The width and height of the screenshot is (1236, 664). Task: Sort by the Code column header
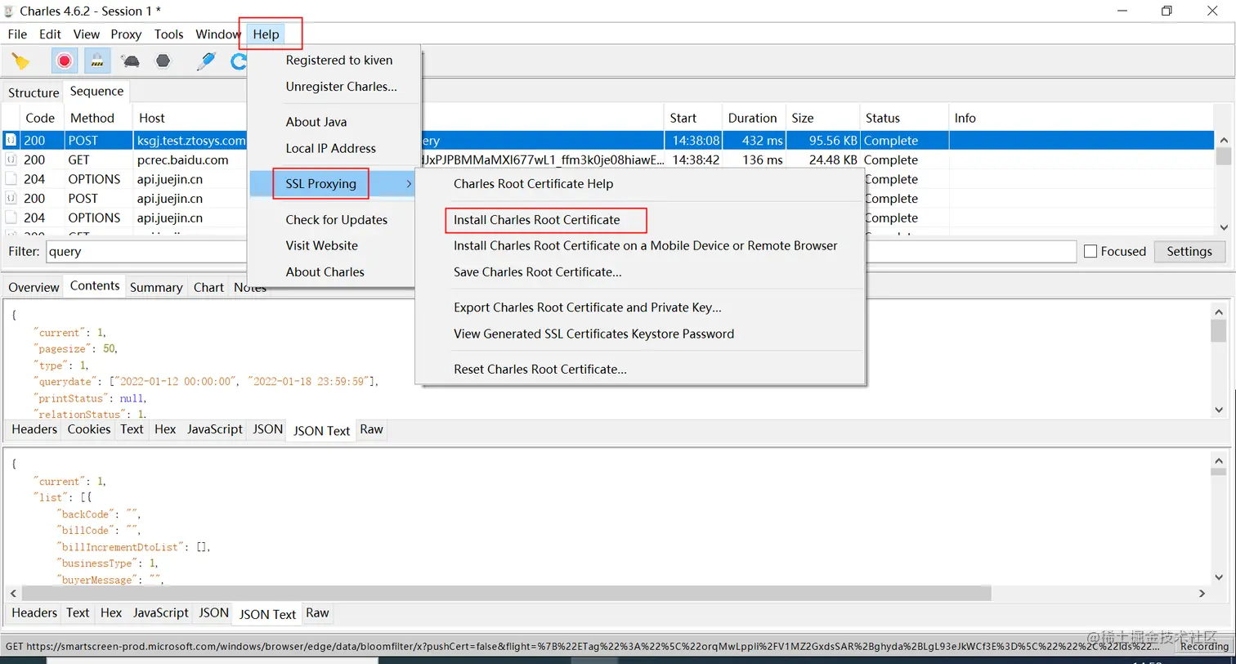point(40,118)
